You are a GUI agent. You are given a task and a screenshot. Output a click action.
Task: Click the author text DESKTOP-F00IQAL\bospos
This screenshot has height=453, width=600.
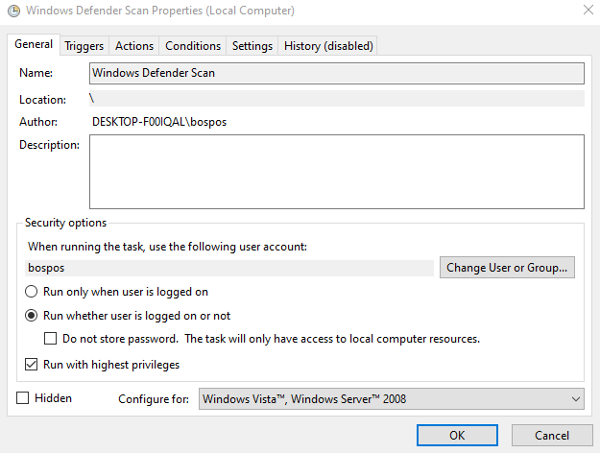[x=159, y=122]
